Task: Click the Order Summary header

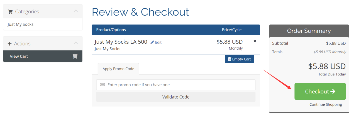Action: [x=309, y=31]
